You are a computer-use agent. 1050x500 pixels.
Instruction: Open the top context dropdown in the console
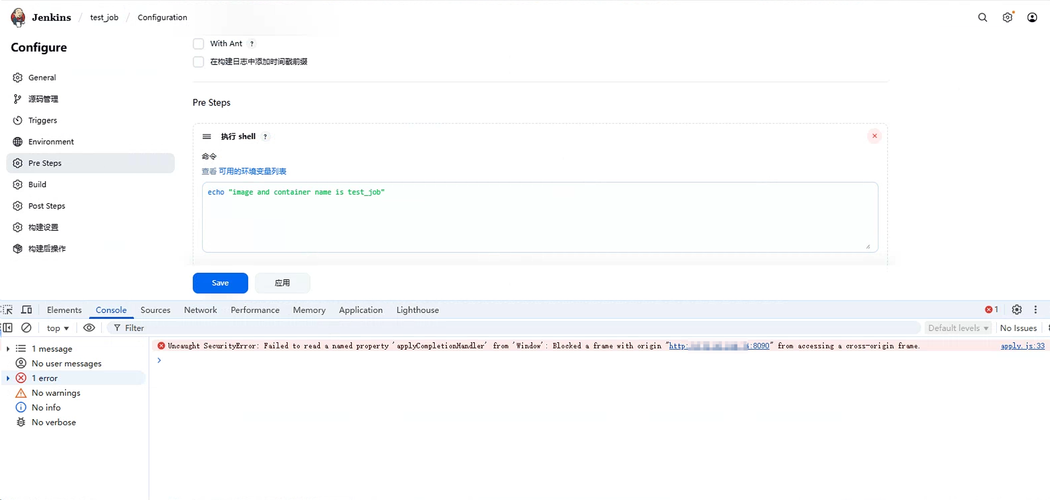coord(57,328)
